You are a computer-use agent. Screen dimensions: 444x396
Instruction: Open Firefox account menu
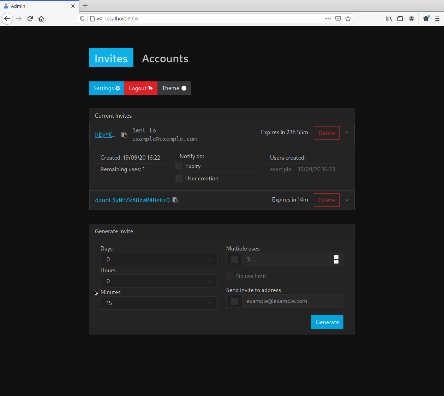[x=412, y=19]
